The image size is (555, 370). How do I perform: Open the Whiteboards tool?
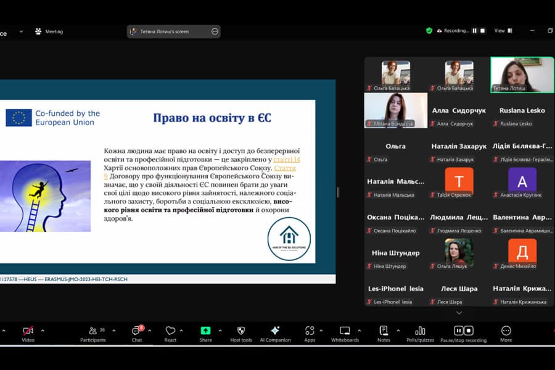[345, 332]
